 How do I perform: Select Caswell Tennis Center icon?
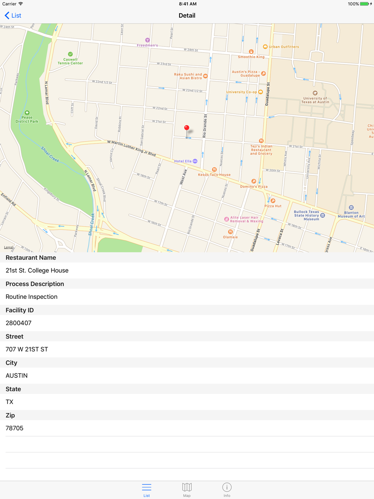[x=70, y=54]
